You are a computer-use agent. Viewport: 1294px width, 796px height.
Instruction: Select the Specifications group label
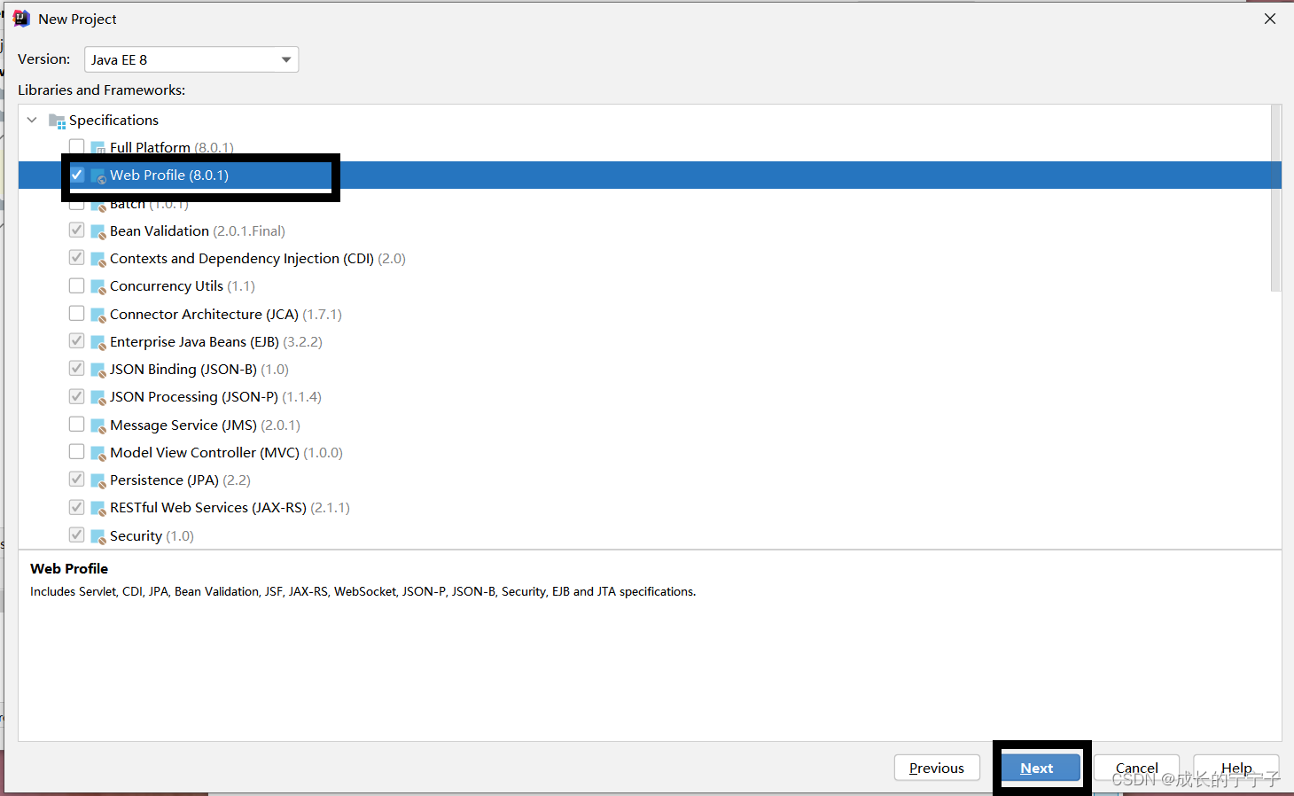coord(113,120)
